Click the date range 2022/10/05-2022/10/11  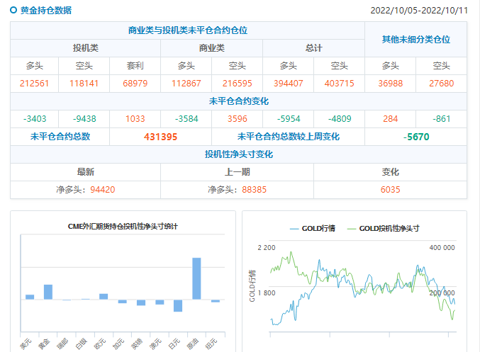click(x=419, y=11)
